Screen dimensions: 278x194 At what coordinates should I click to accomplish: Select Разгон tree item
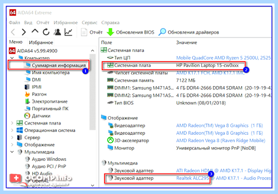click(39, 94)
